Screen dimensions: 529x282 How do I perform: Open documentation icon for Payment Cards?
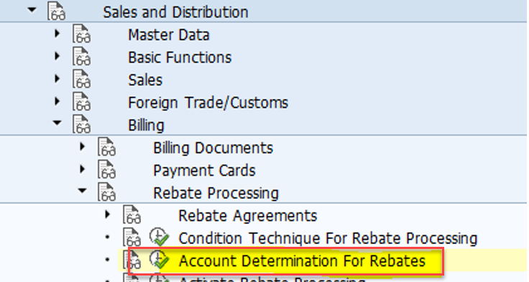point(106,169)
